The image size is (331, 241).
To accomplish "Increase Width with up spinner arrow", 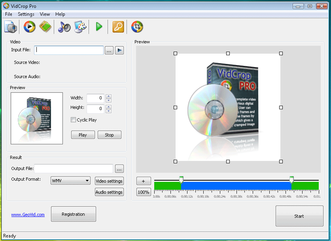I will point(108,96).
